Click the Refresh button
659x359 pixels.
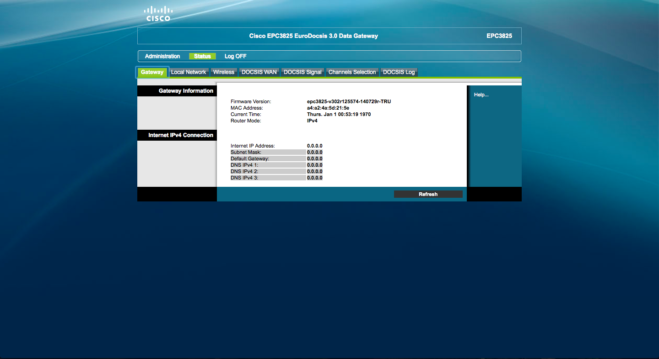[x=428, y=194]
